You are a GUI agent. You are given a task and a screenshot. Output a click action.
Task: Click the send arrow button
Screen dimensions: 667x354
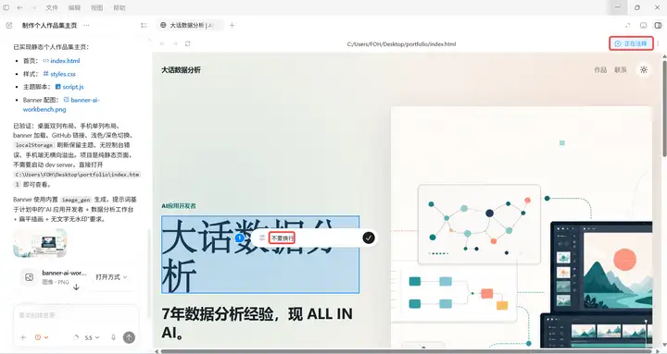[x=129, y=337]
